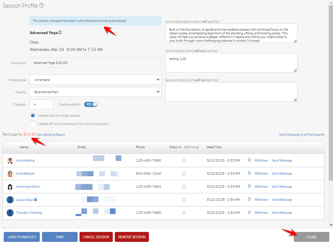This screenshot has height=245, width=333.
Task: Withdraw Arjane Silver from session
Action: click(261, 200)
